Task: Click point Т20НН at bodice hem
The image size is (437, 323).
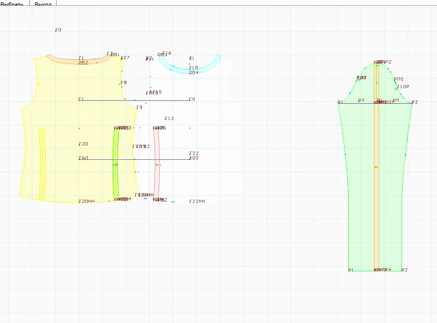Action: (x=79, y=202)
